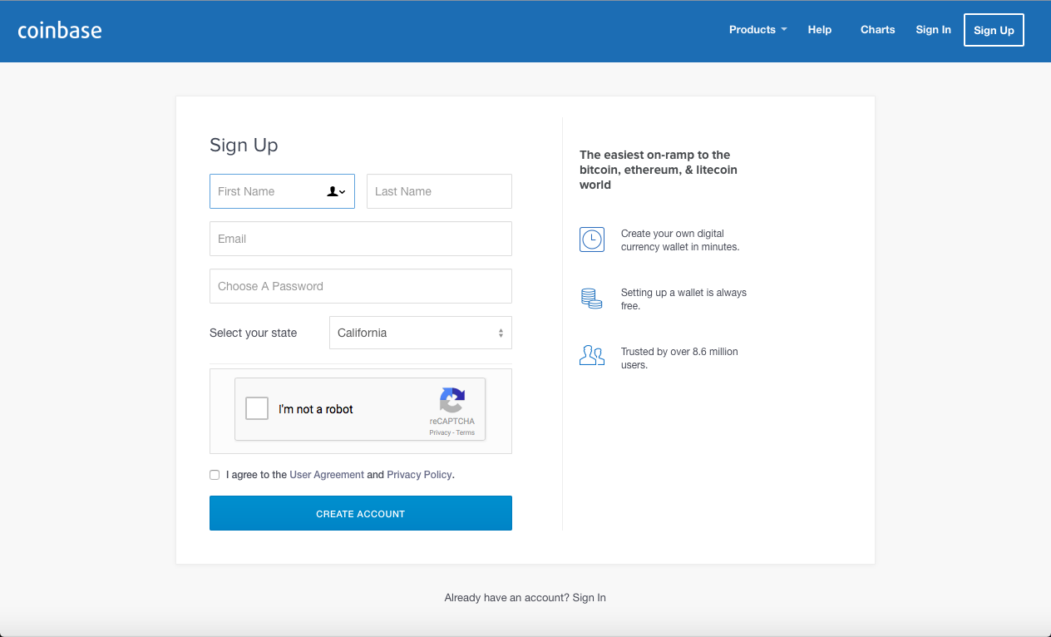Click Setting up a wallet is always free text
Screen dimensions: 1051x637
(683, 299)
